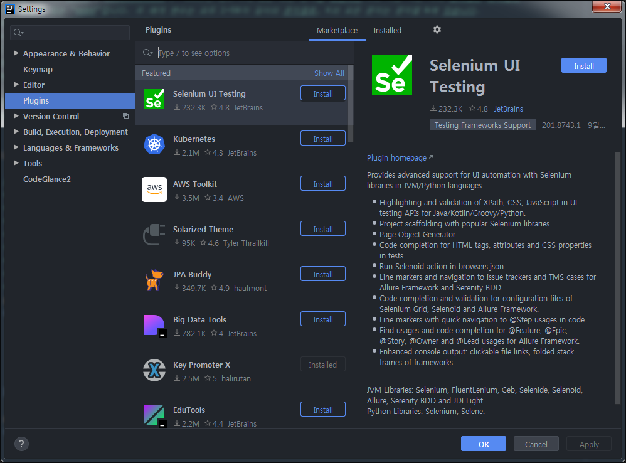The image size is (626, 463).
Task: Click the blue Install button in details pane
Action: [x=584, y=66]
